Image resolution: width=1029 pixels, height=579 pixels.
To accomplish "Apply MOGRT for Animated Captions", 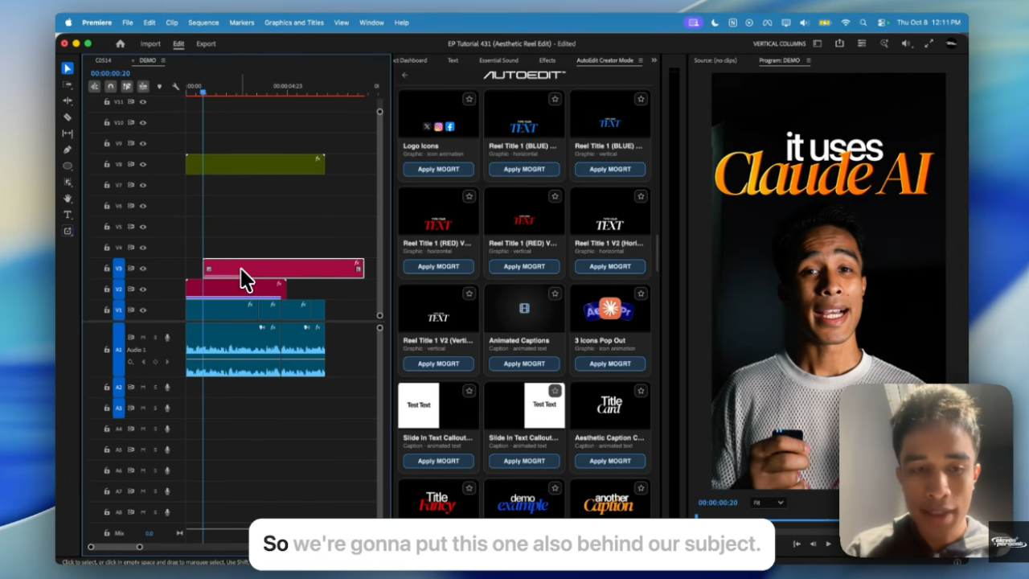I will (524, 363).
